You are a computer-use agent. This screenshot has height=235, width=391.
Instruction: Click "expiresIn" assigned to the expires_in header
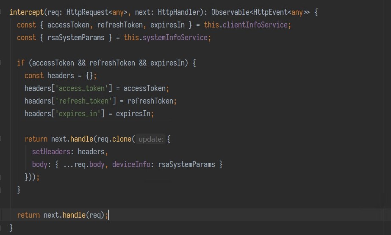click(133, 114)
